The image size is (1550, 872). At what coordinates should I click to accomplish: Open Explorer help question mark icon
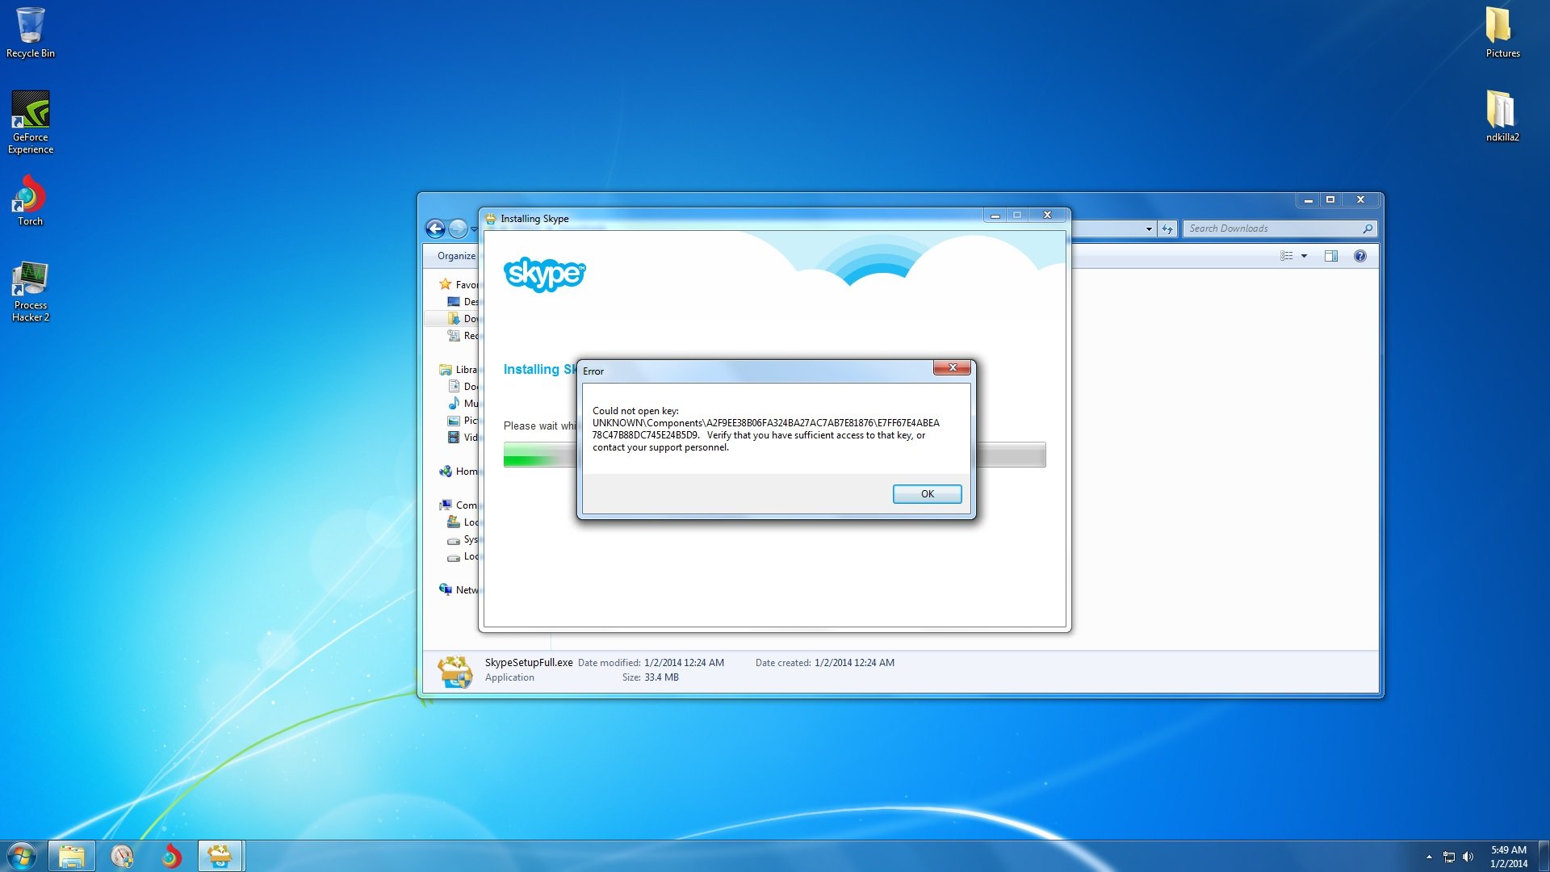[x=1360, y=256]
